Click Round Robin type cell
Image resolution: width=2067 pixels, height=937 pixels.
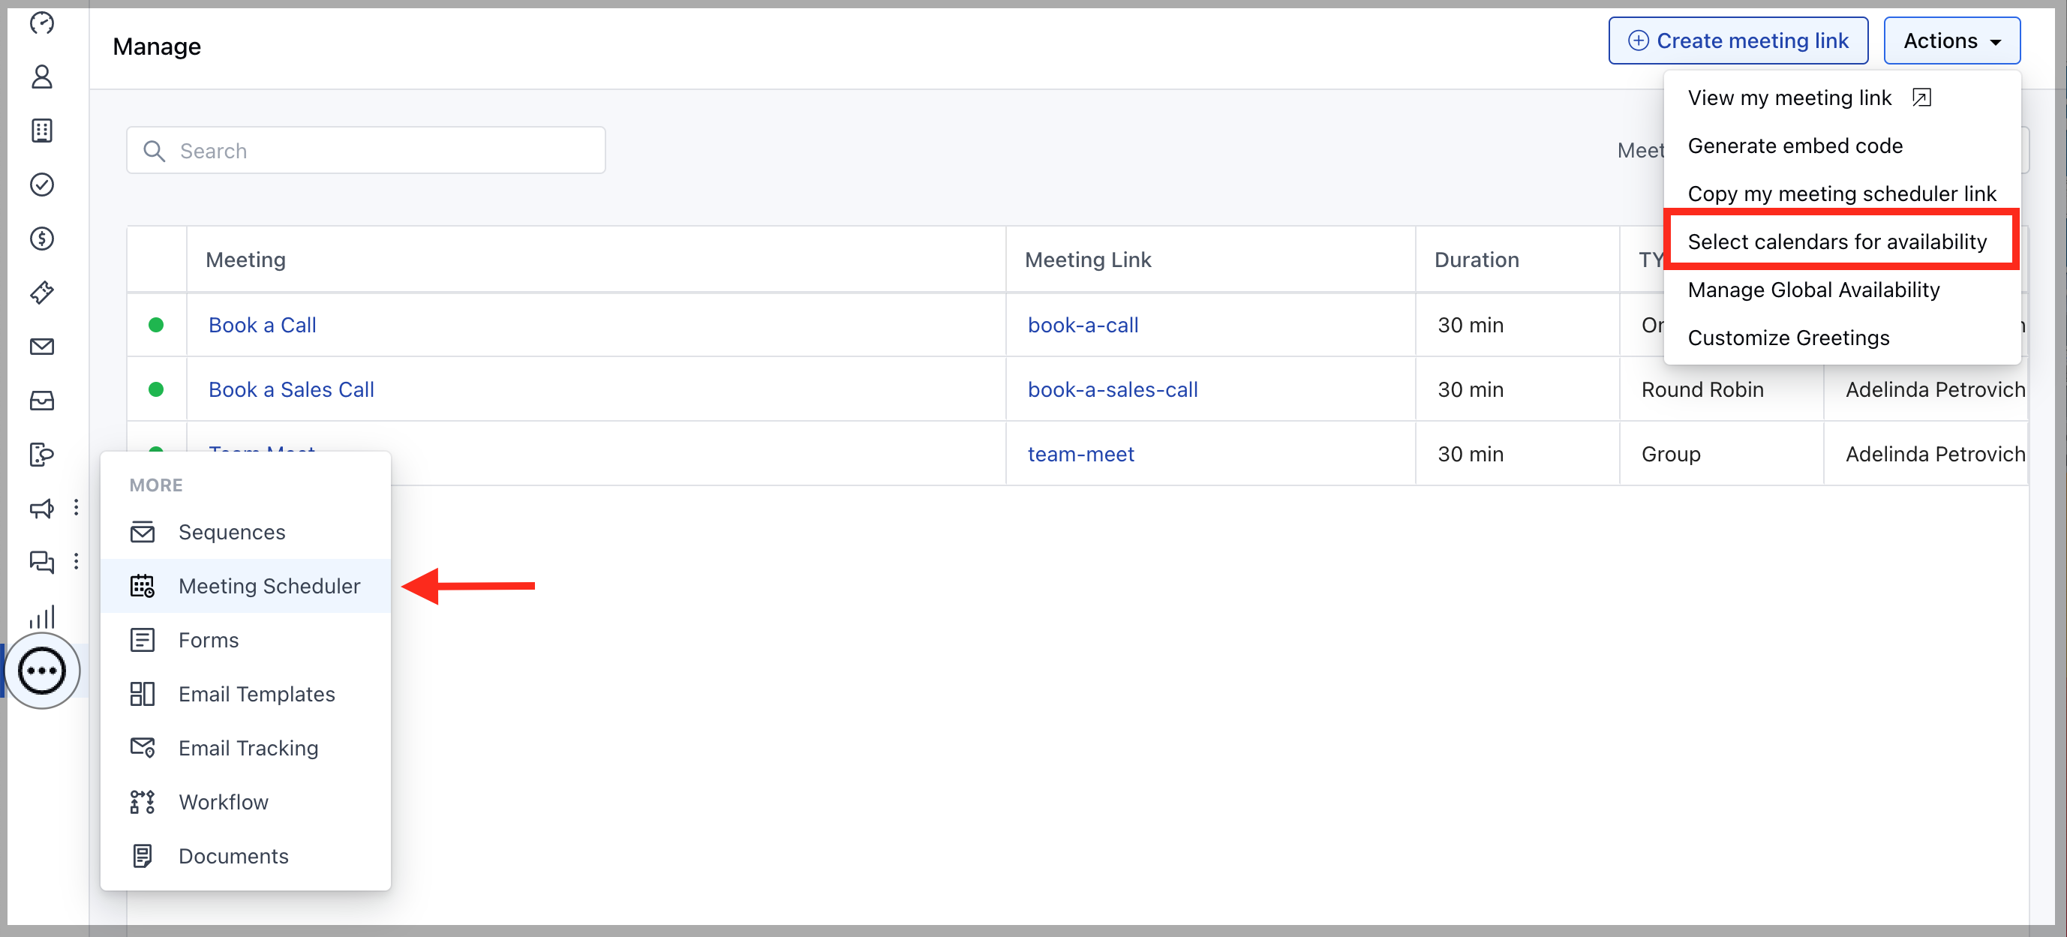click(x=1702, y=389)
